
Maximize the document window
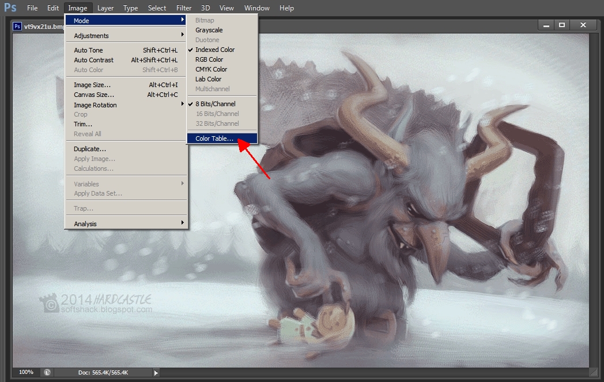561,25
